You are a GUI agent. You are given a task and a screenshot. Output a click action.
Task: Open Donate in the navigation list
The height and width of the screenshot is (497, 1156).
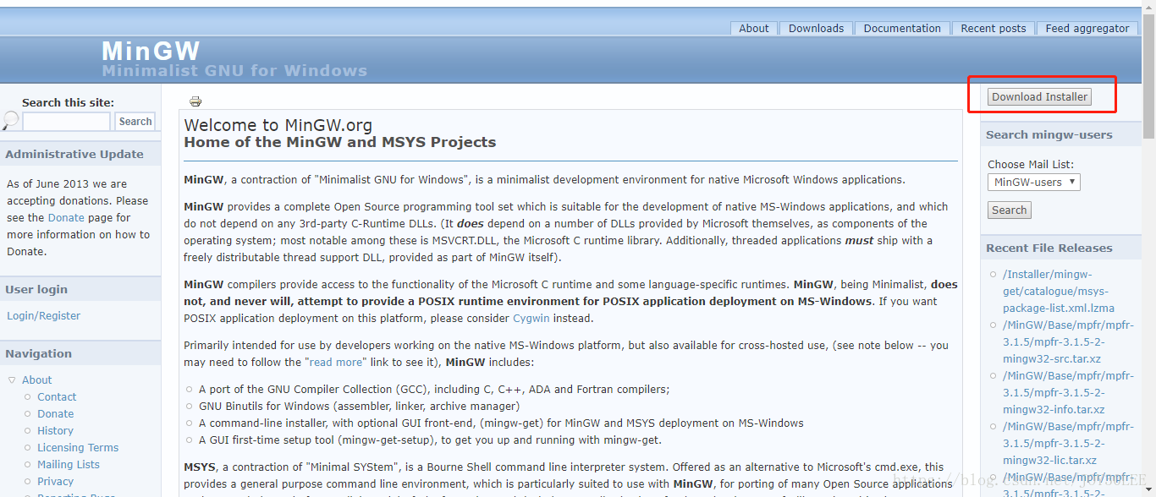tap(56, 413)
